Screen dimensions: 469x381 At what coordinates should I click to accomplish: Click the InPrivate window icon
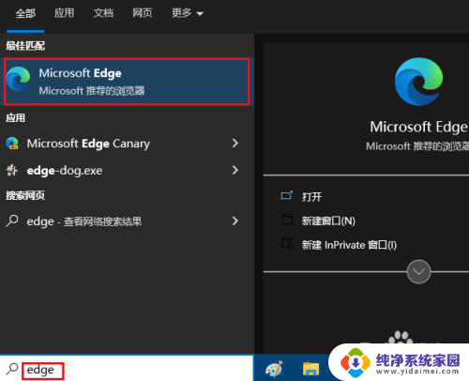pyautogui.click(x=287, y=243)
